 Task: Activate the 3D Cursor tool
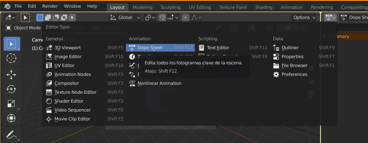point(11,58)
